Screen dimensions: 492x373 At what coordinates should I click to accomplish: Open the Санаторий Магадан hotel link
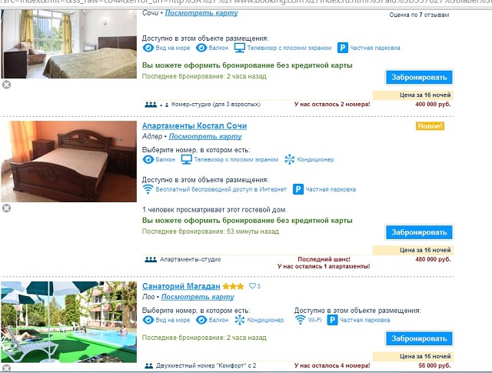click(181, 286)
